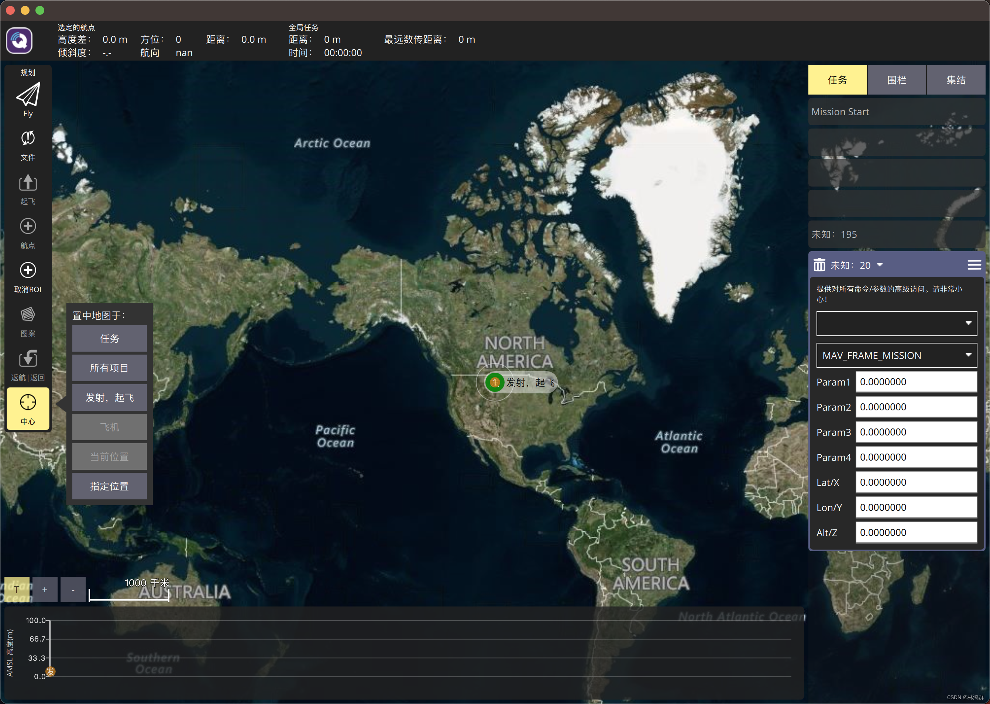Switch to the 集结 rally tab
The height and width of the screenshot is (704, 990).
(956, 80)
